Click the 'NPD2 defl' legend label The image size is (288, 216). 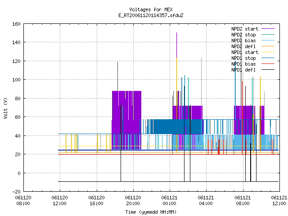(243, 46)
